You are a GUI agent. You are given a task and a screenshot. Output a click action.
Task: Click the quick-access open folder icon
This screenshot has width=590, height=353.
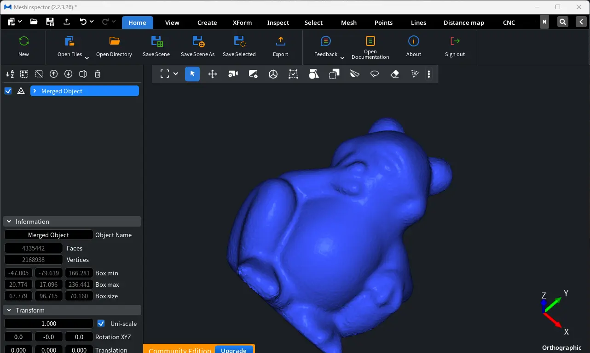point(34,22)
